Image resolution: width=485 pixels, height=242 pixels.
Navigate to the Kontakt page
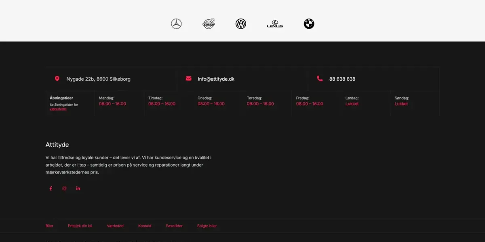coord(145,226)
